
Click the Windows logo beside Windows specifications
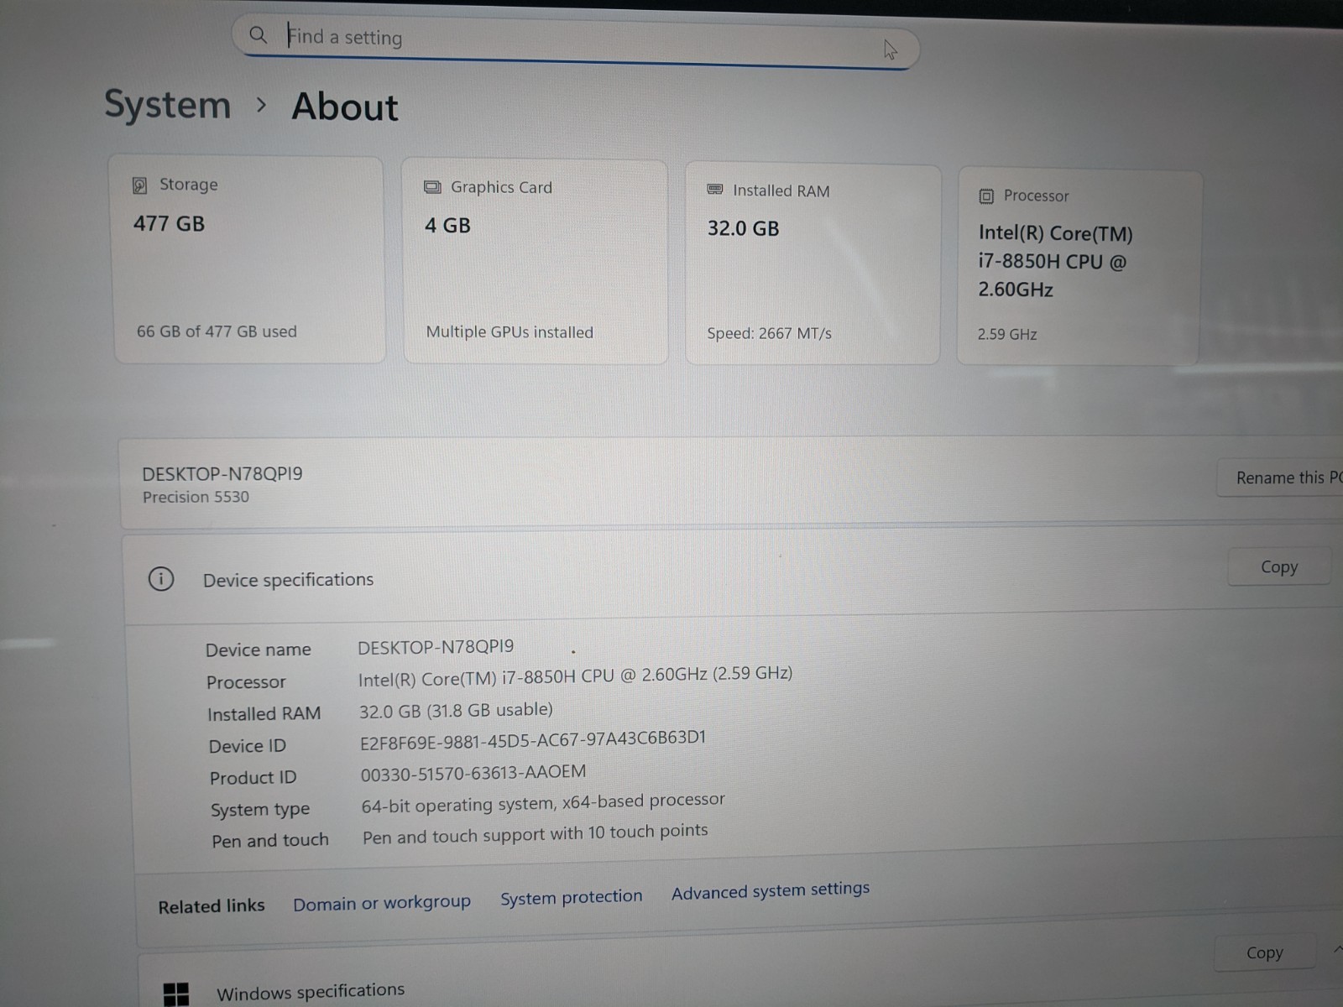[175, 994]
